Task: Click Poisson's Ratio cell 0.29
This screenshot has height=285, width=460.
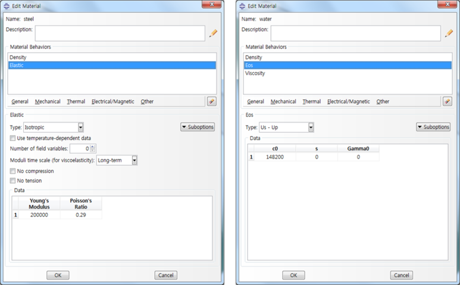Action: click(81, 215)
